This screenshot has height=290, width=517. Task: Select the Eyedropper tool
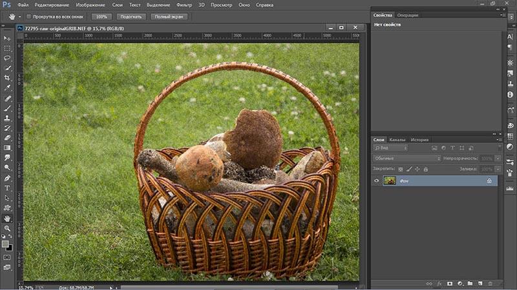7,88
